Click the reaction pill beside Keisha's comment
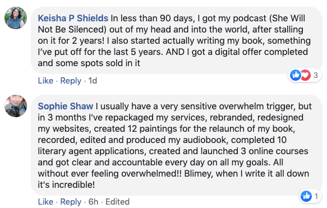The width and height of the screenshot is (327, 208). coord(305,75)
